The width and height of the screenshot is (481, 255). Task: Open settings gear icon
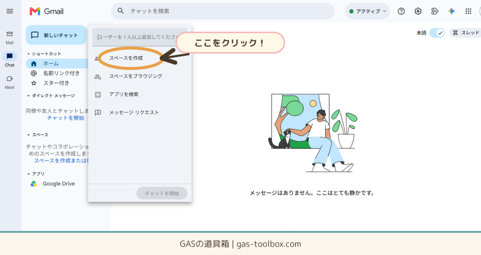(x=418, y=11)
